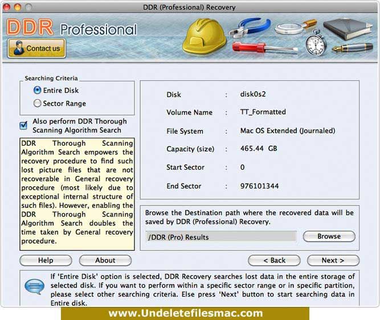
Task: Open the About dialog button
Action: click(105, 260)
